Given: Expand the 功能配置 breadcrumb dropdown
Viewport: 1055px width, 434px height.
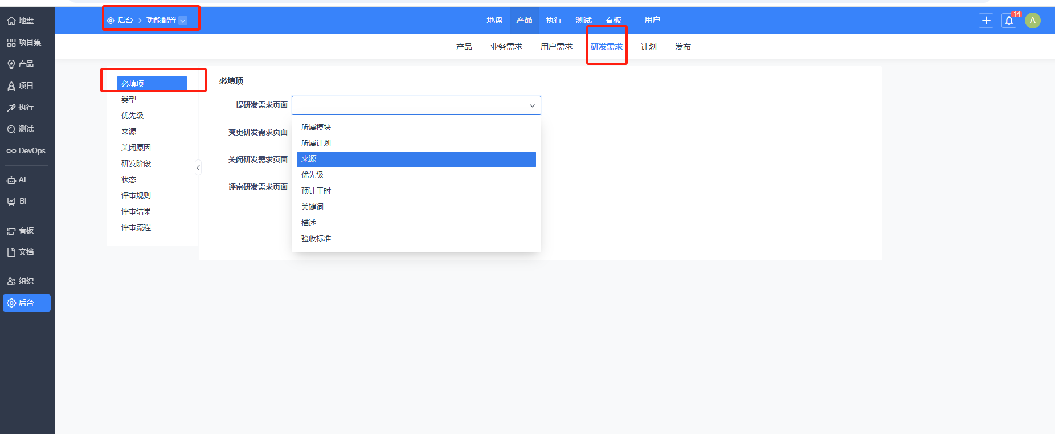Looking at the screenshot, I should click(183, 21).
